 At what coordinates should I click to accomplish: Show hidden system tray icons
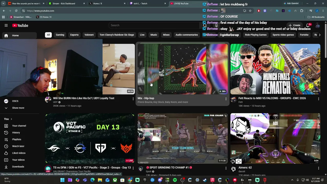click(x=292, y=180)
